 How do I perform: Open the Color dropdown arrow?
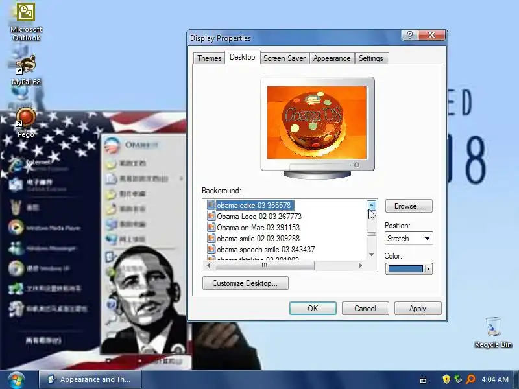(x=428, y=268)
